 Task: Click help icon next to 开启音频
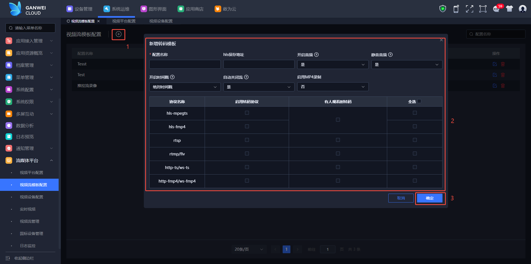click(x=317, y=55)
